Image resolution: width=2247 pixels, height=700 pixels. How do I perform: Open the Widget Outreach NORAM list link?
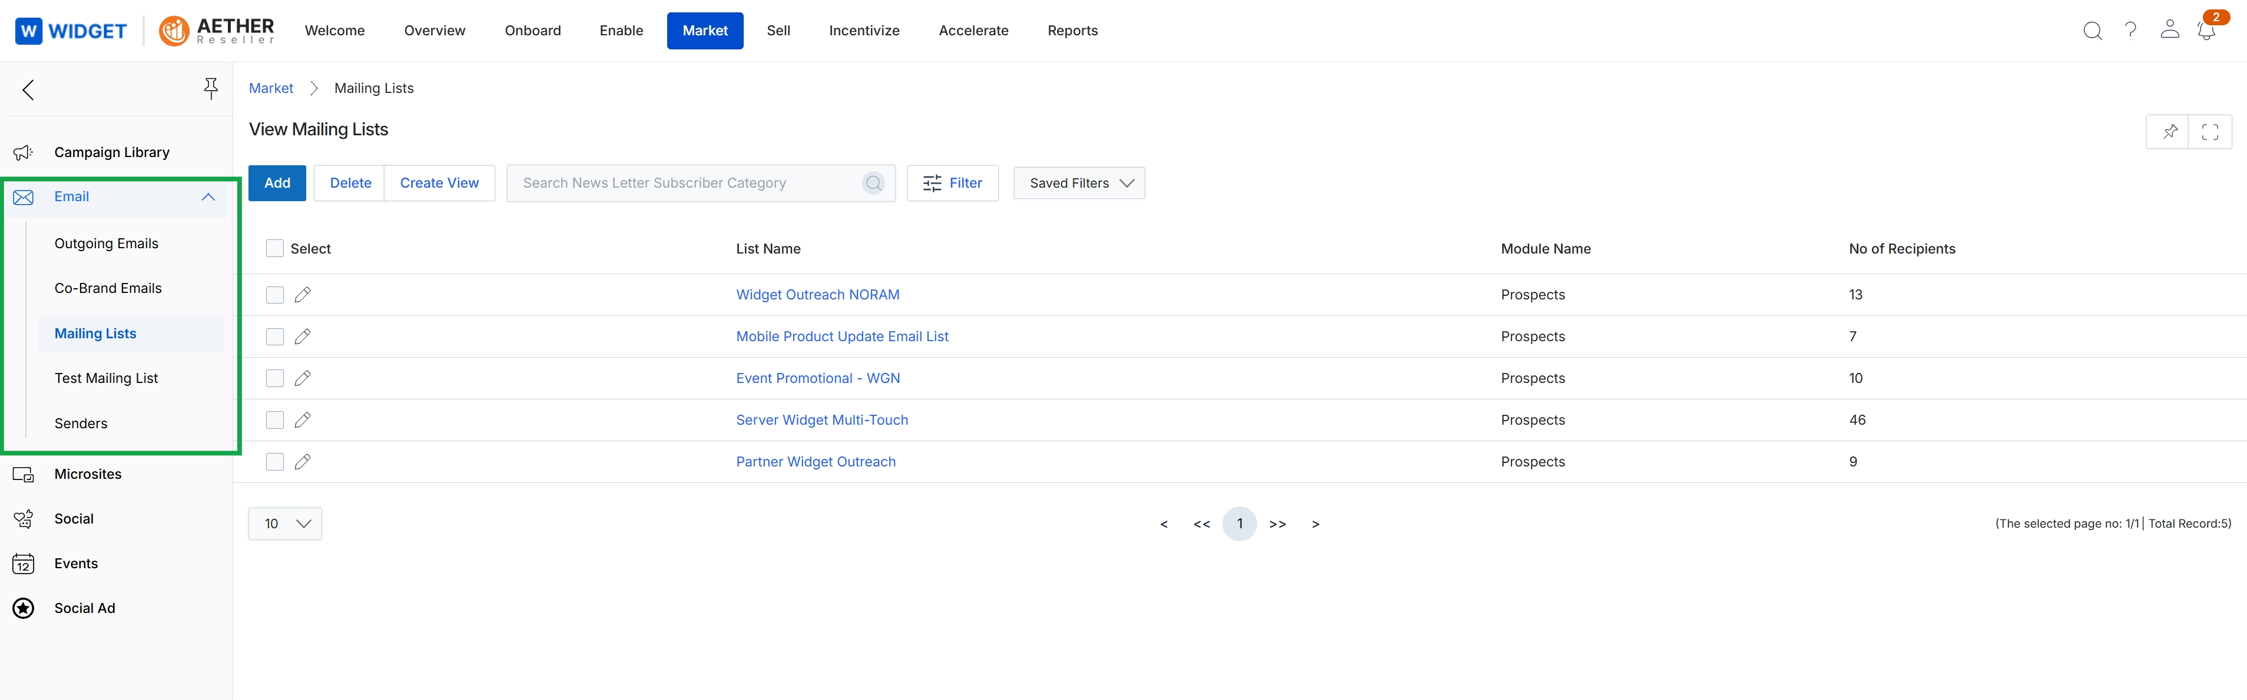(x=817, y=295)
